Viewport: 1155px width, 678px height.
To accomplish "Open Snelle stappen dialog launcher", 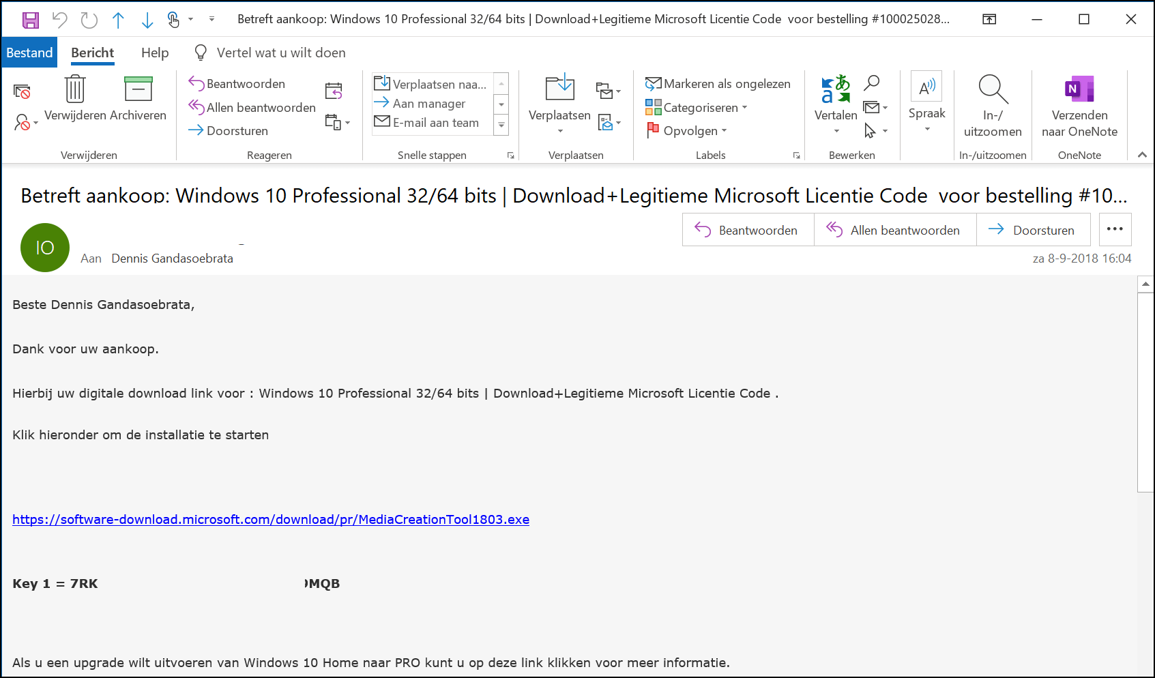I will (510, 156).
